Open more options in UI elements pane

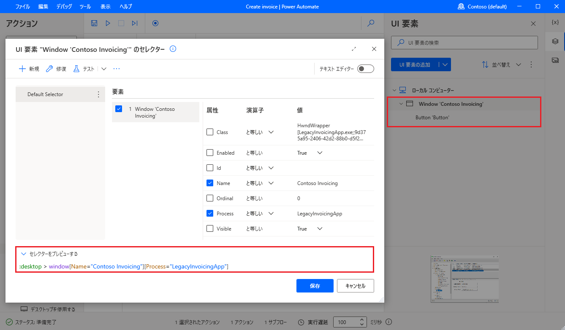coord(531,64)
